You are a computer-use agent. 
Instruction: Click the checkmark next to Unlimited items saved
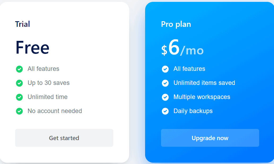(x=165, y=83)
